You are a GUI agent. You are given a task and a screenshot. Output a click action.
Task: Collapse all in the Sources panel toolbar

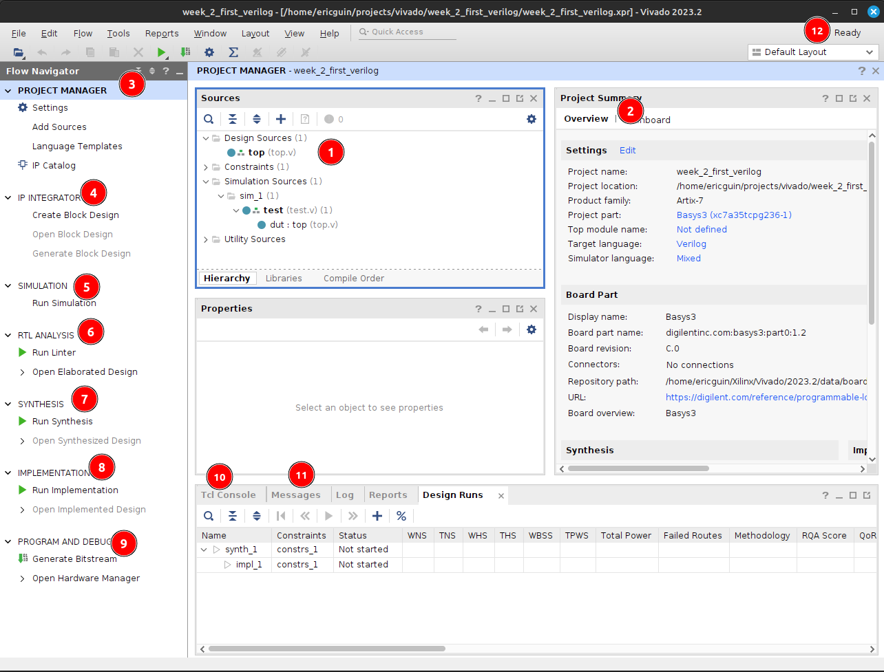pos(233,119)
